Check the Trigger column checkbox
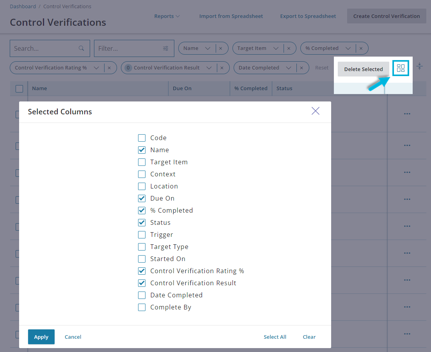 point(142,235)
